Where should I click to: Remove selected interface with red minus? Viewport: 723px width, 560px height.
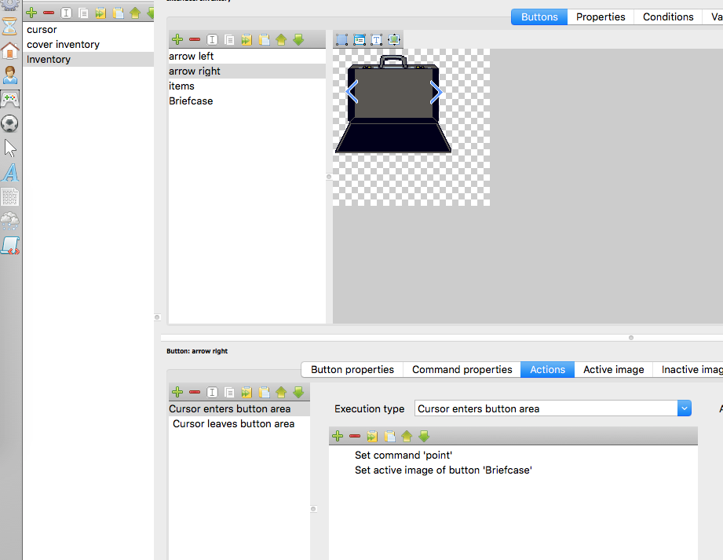(49, 13)
